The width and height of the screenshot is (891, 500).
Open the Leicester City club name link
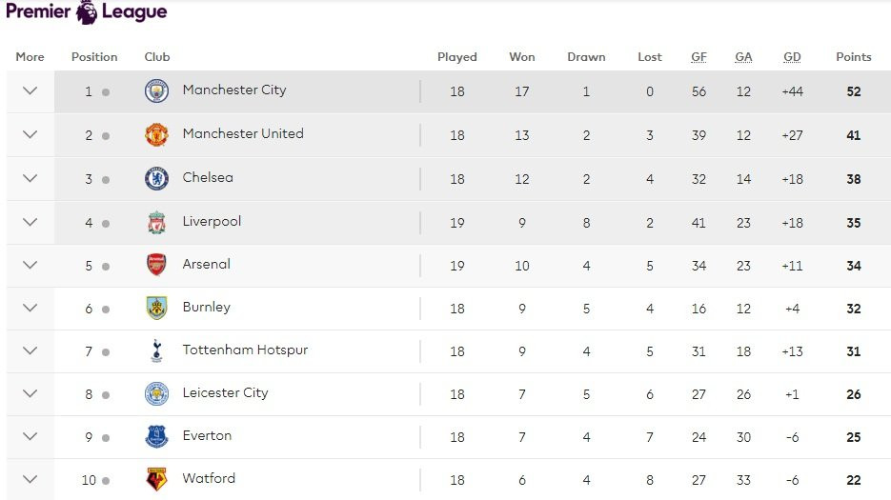coord(225,393)
